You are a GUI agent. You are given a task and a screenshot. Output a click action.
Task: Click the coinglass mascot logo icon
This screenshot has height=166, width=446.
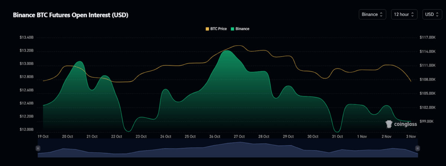tap(389, 124)
